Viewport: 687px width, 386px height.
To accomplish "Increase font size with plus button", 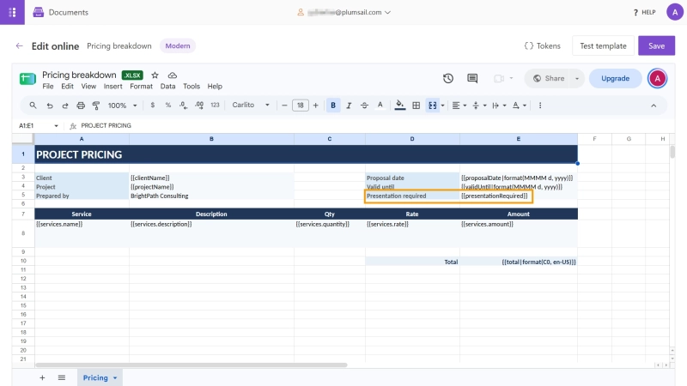I will [315, 106].
